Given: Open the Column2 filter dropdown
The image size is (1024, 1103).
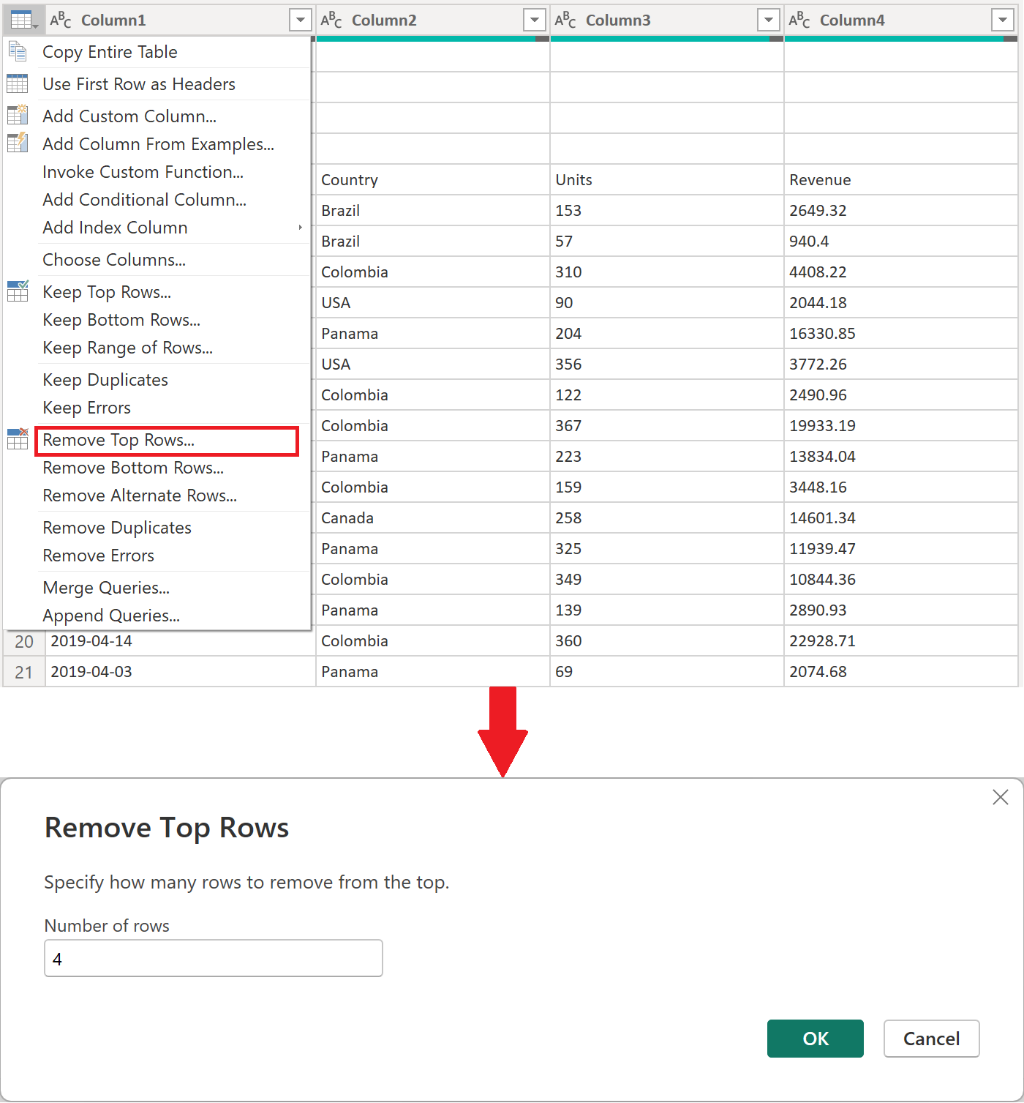Looking at the screenshot, I should pos(535,20).
